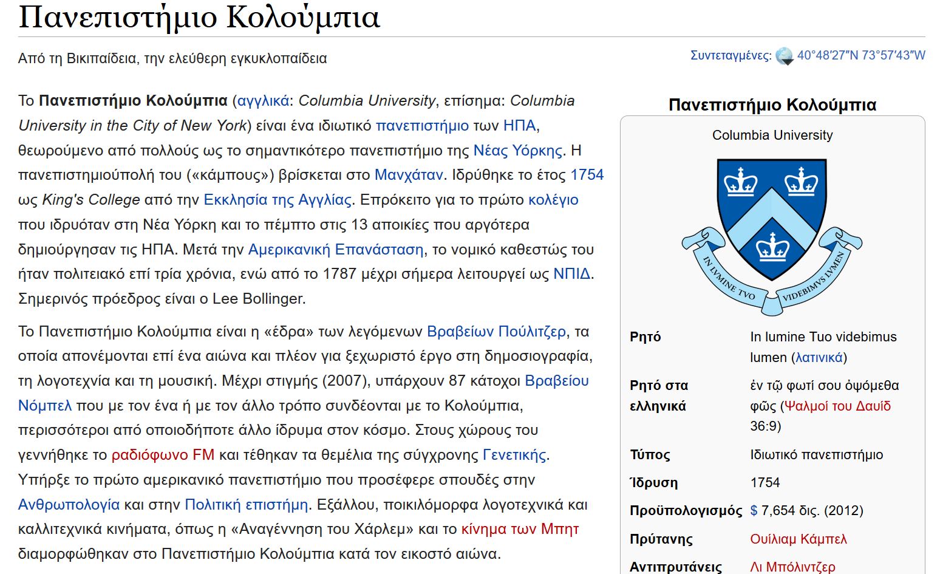The image size is (940, 574).
Task: Open the Ουίλιαμ Κάμπελ link
Action: [798, 539]
